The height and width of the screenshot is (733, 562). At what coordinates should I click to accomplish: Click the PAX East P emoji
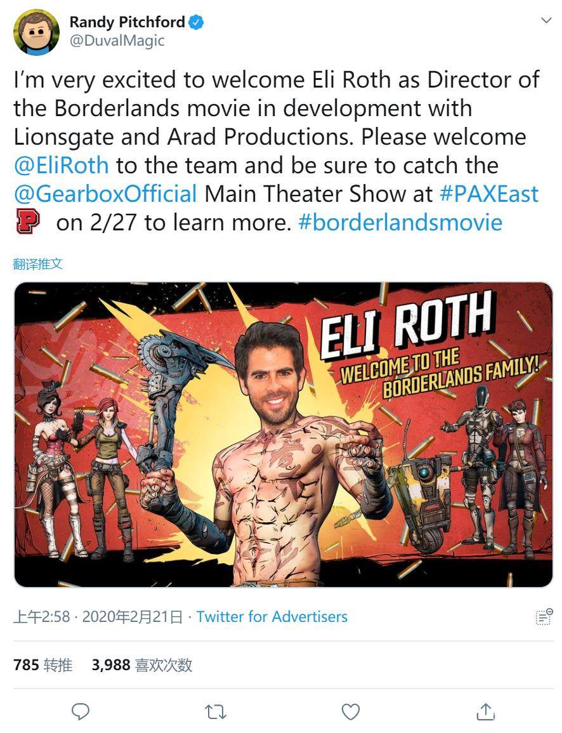click(x=28, y=221)
